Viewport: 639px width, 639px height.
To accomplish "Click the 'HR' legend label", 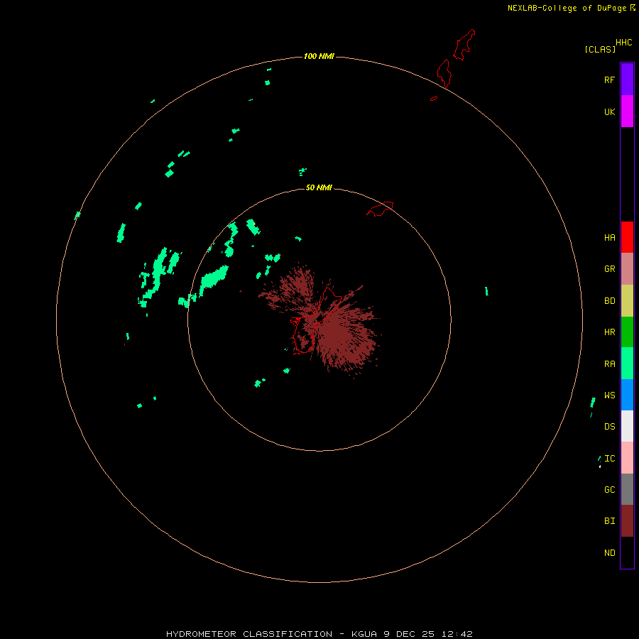I will (x=609, y=332).
